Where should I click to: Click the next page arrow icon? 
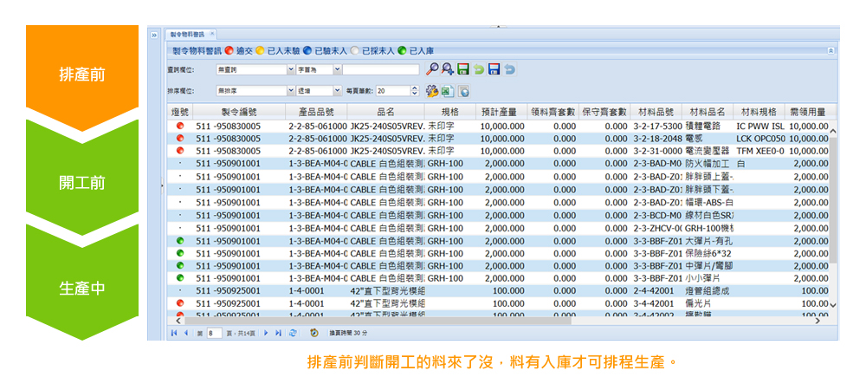pyautogui.click(x=265, y=333)
